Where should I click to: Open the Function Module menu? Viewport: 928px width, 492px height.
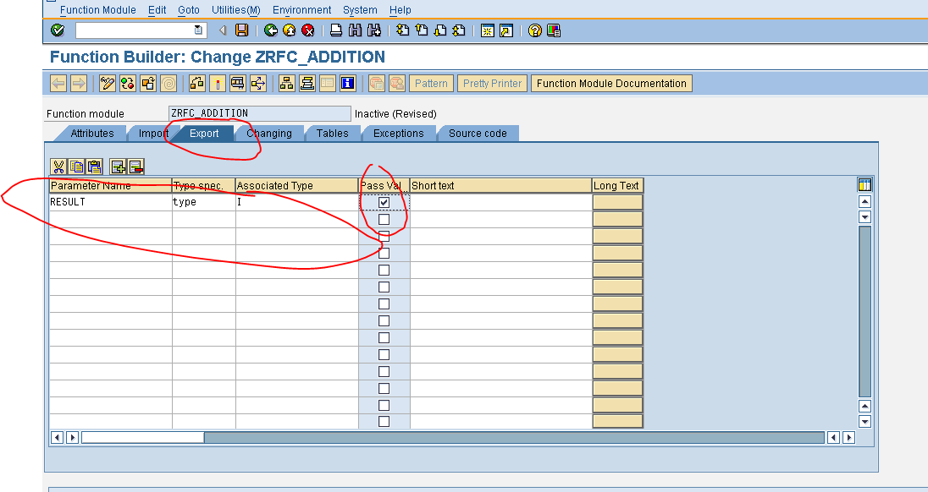pyautogui.click(x=97, y=10)
